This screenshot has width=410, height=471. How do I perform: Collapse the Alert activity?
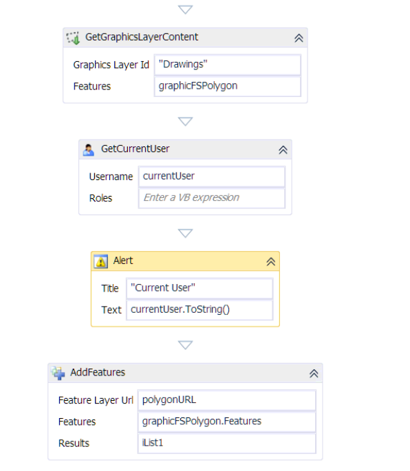click(x=270, y=262)
